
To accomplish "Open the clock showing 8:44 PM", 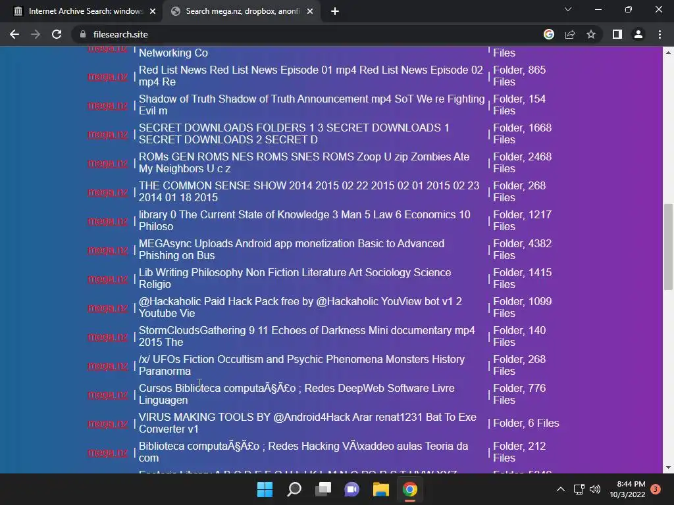I will [627, 489].
